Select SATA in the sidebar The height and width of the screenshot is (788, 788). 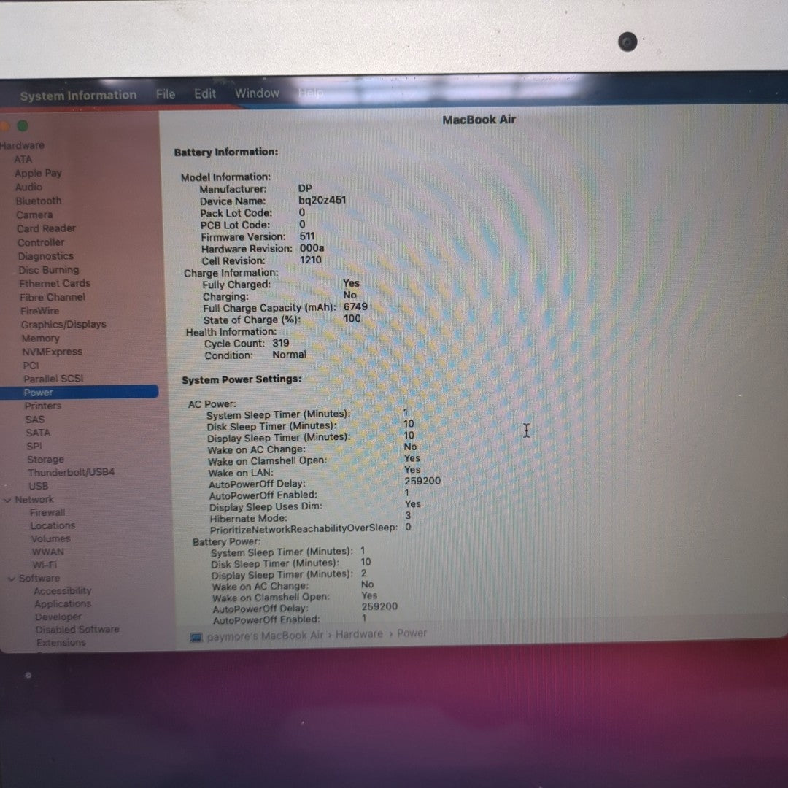pos(38,433)
